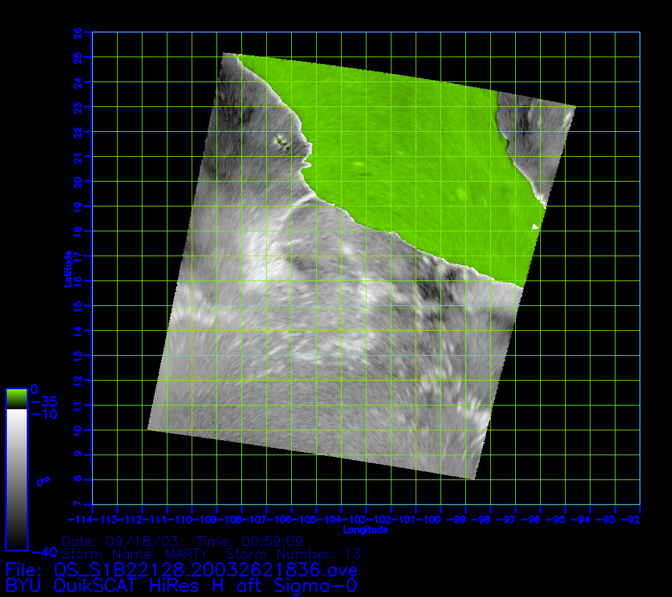Click the small islands off the west coast
Viewport: 672px width, 597px height.
pyautogui.click(x=282, y=142)
